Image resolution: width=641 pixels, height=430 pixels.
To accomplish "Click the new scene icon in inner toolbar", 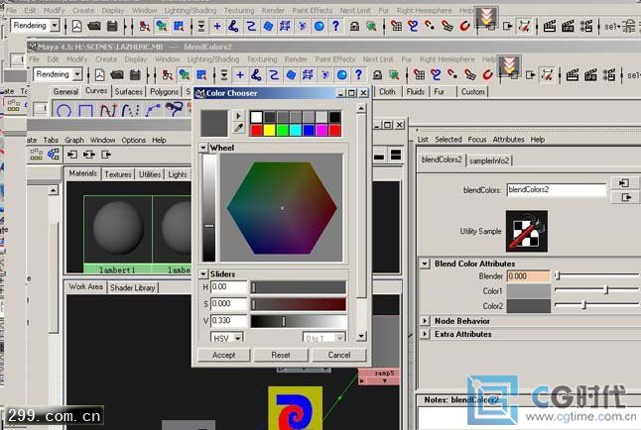I will (x=100, y=75).
